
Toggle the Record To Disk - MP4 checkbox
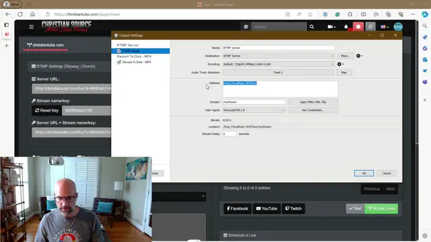click(x=119, y=63)
